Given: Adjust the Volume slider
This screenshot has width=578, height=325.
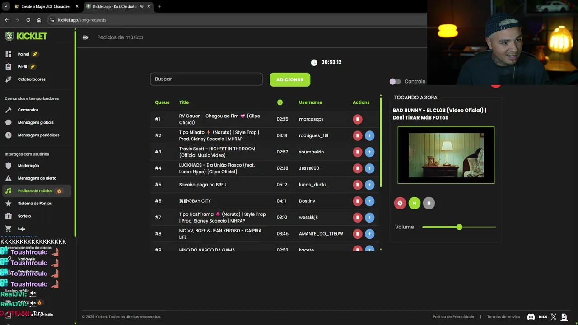Looking at the screenshot, I should click(x=459, y=227).
